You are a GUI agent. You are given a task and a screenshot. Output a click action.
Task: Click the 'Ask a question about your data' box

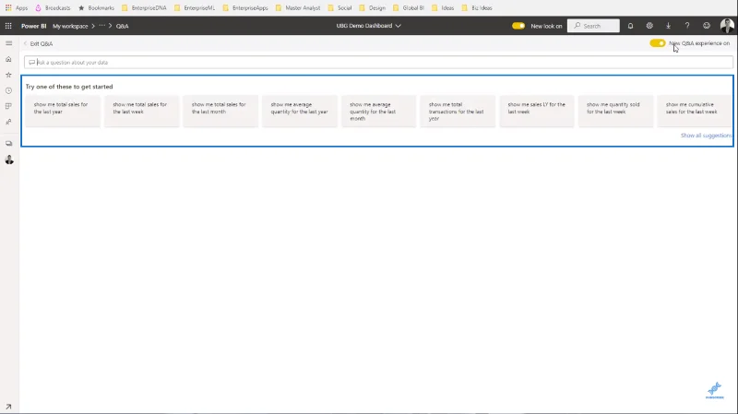pyautogui.click(x=378, y=62)
